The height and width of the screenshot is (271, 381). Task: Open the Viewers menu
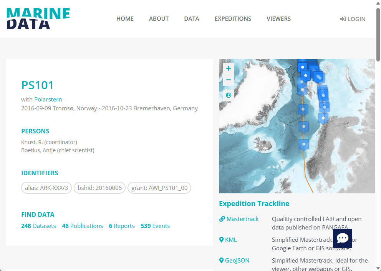[278, 19]
